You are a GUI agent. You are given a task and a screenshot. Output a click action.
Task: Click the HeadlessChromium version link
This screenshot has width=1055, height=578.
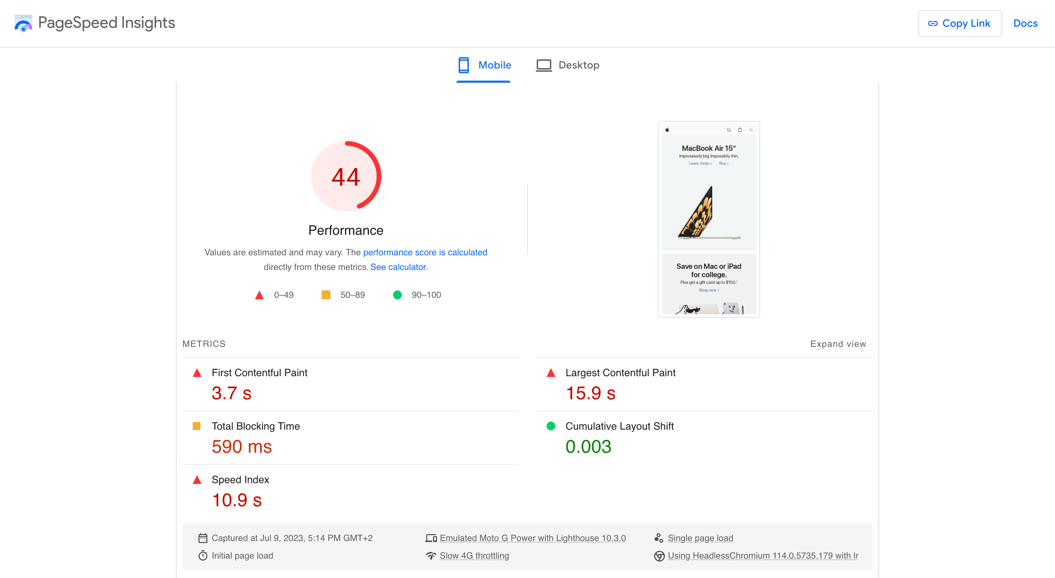point(763,555)
